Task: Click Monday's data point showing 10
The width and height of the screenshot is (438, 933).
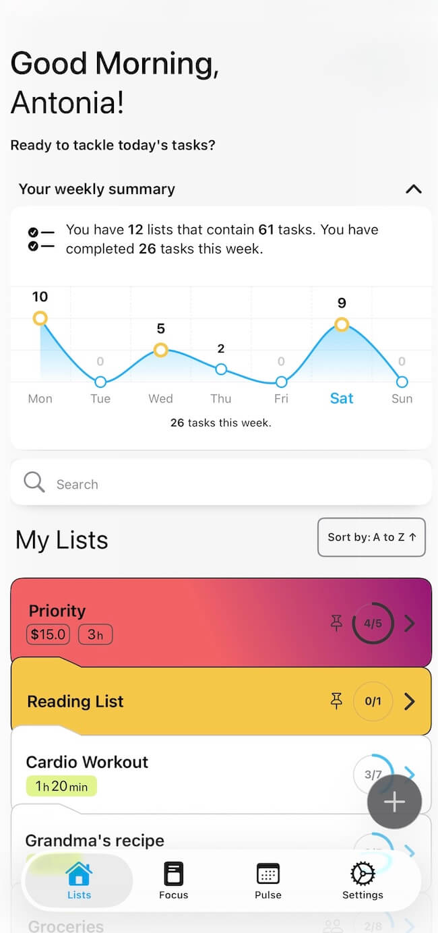Action: coord(40,318)
